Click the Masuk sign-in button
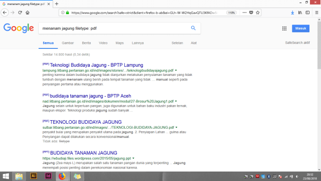The width and height of the screenshot is (321, 181). click(300, 28)
